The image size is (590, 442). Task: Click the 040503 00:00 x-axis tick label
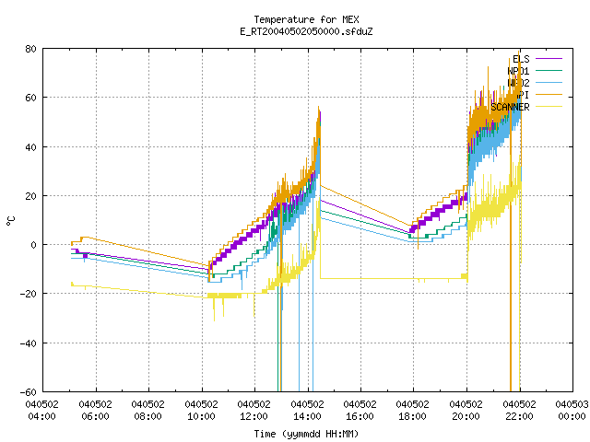(x=572, y=411)
